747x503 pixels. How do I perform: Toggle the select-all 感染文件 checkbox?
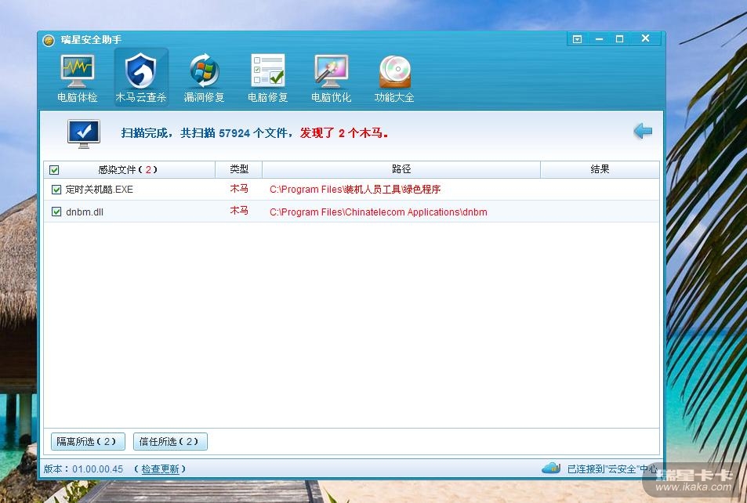[x=54, y=170]
